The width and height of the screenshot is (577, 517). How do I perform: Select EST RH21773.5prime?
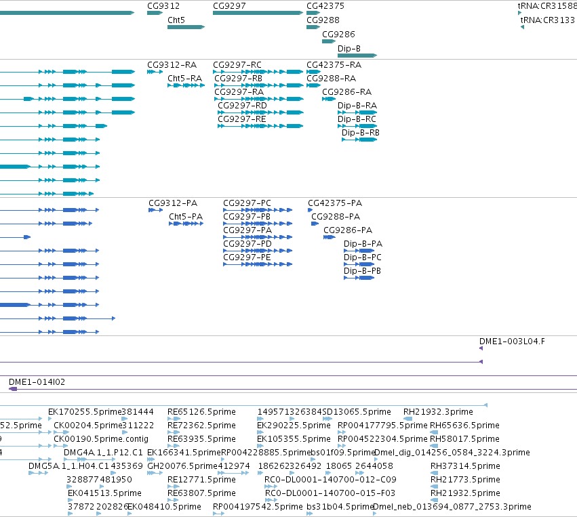click(x=465, y=480)
